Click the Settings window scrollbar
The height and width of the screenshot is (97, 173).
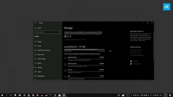click(x=154, y=46)
